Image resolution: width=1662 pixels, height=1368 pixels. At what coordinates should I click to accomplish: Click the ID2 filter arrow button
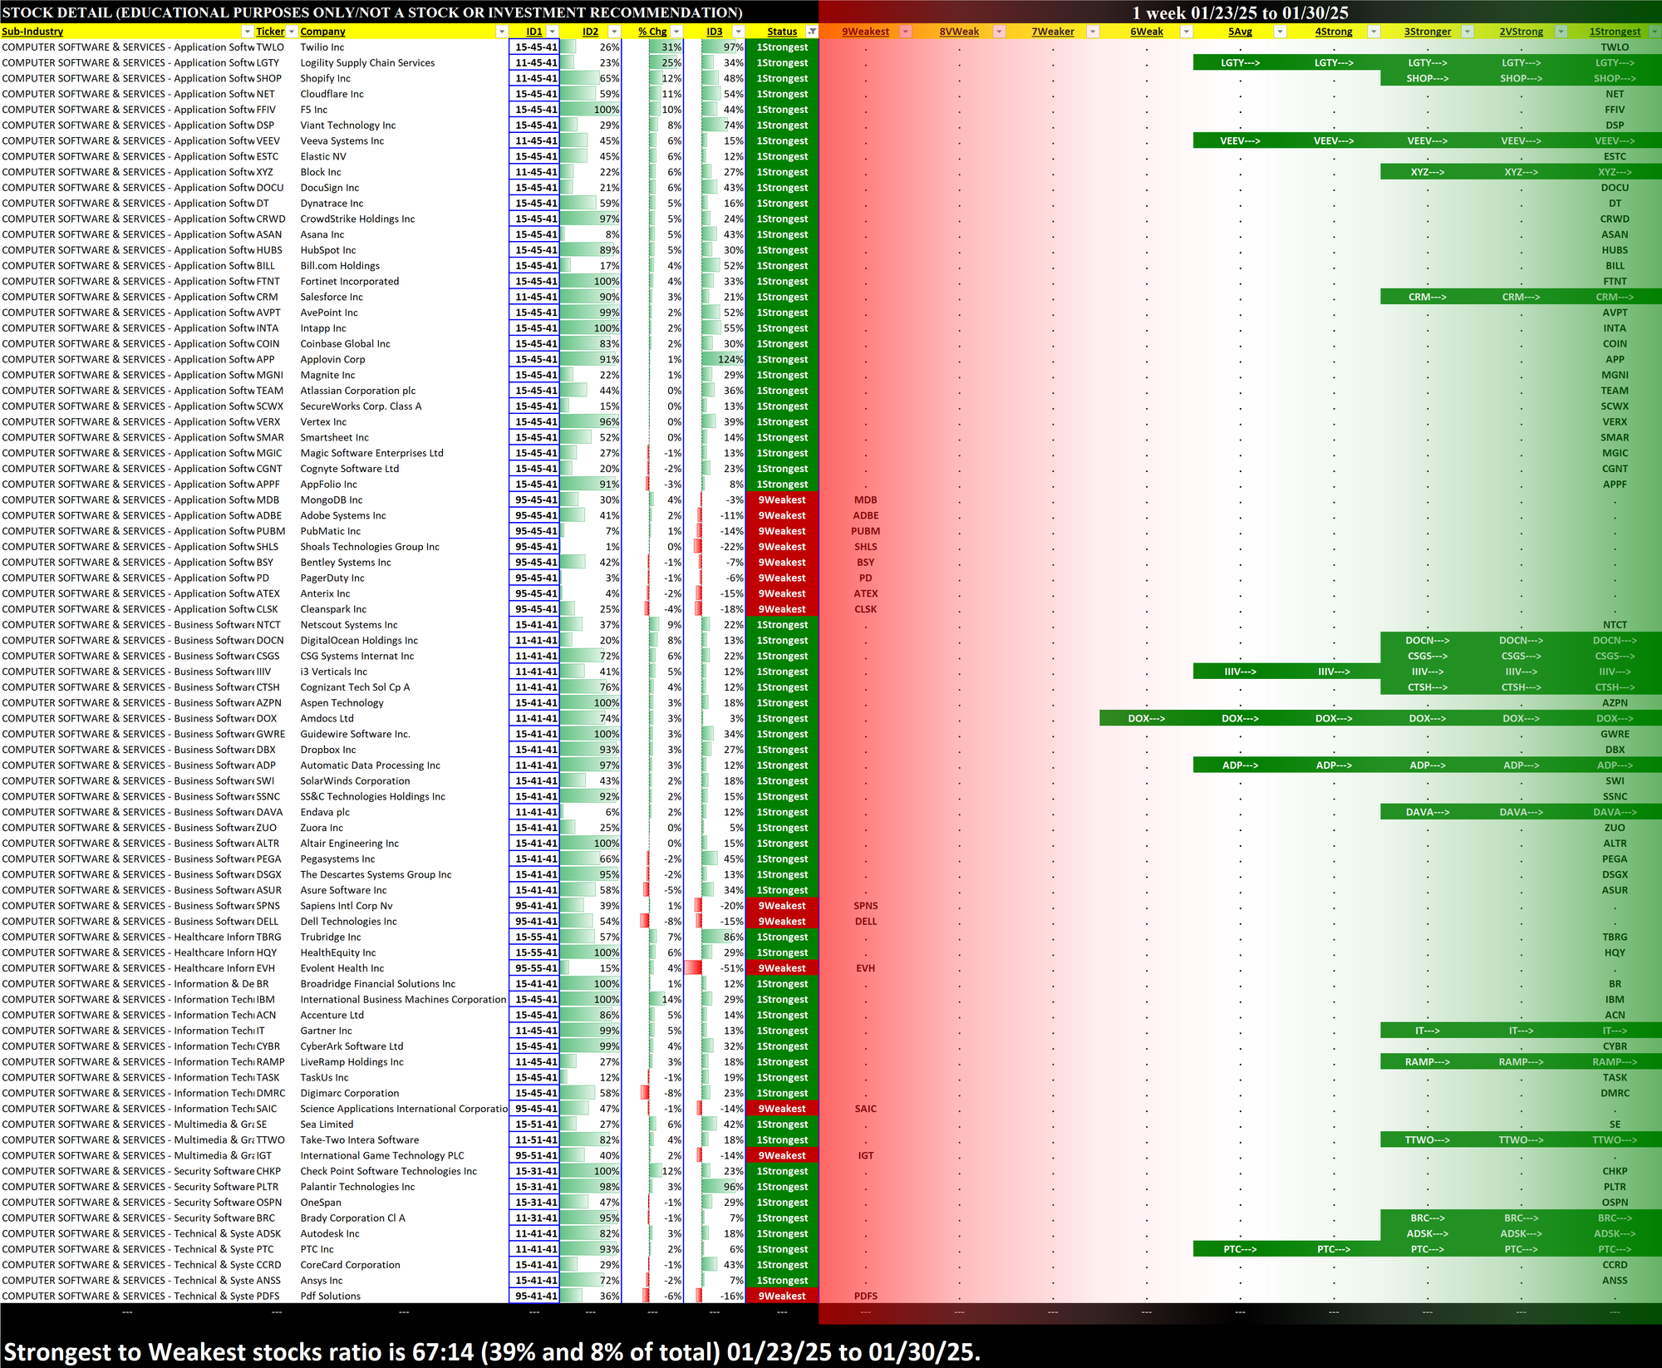click(x=614, y=32)
